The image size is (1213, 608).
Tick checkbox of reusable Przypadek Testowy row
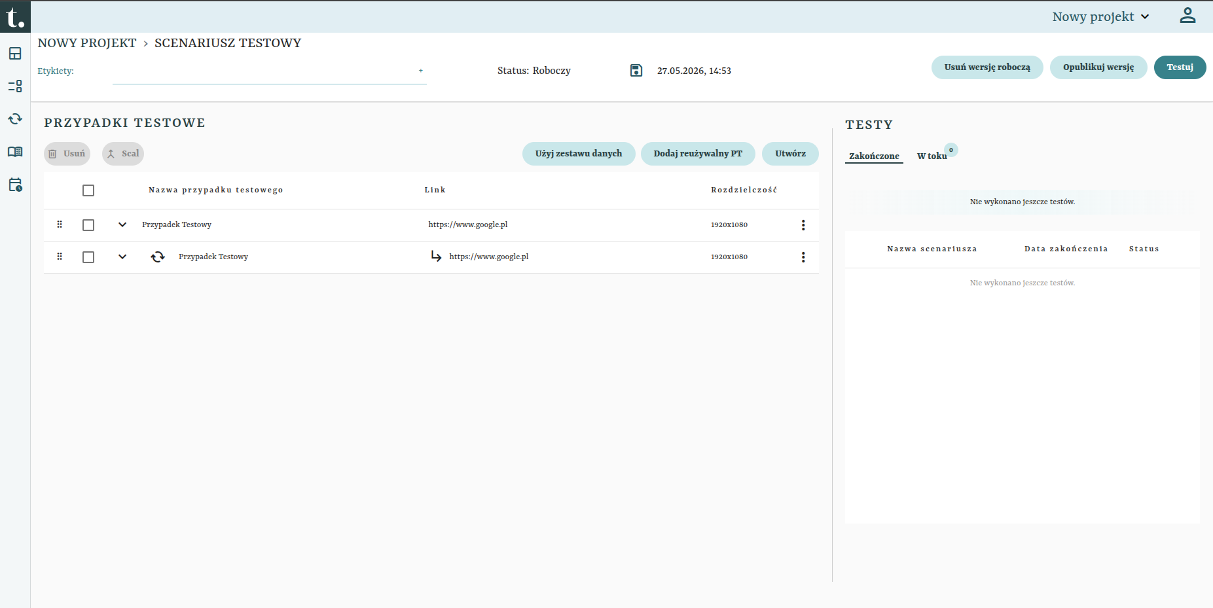88,257
